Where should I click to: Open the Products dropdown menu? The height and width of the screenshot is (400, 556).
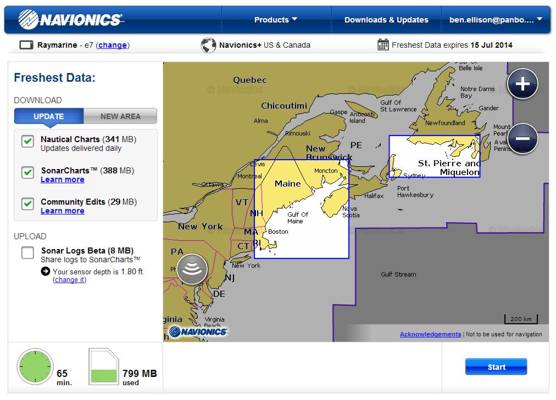[276, 20]
